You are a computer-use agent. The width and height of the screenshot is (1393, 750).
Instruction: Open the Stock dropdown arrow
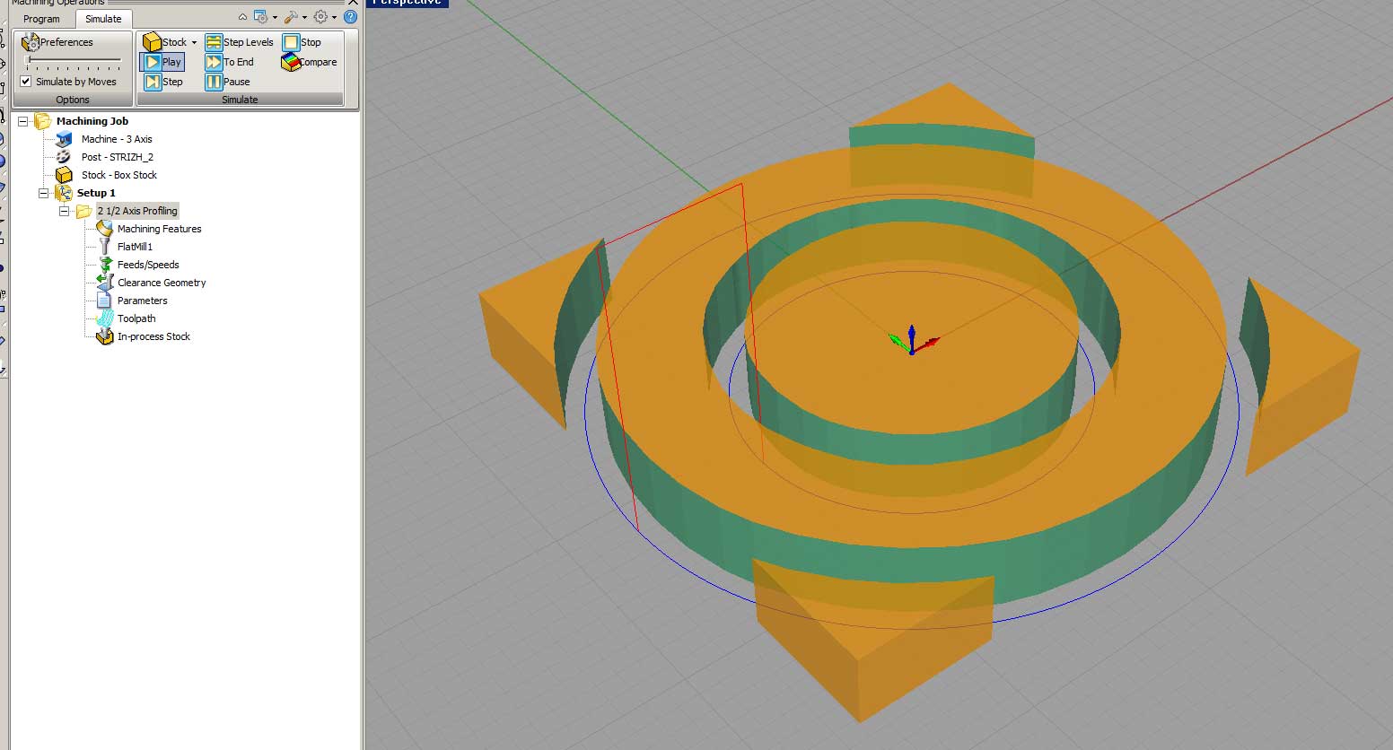point(194,42)
